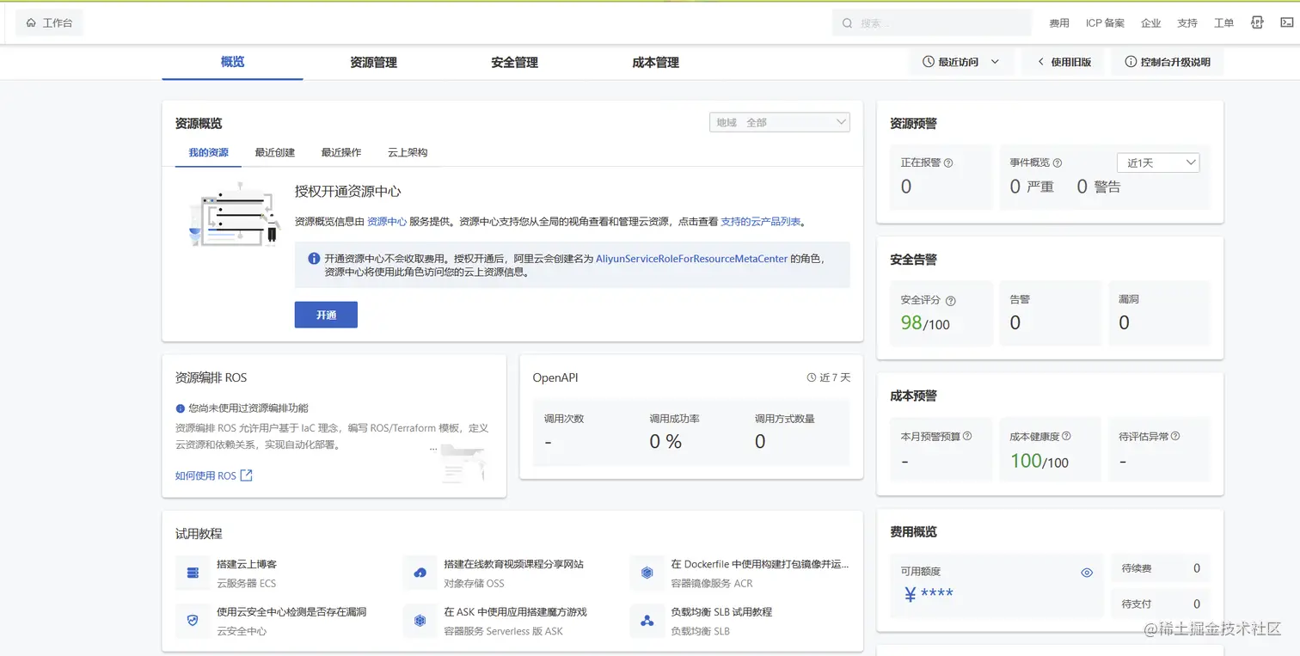Click help icon next to 成本健康度

(x=1066, y=436)
